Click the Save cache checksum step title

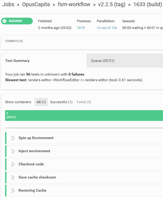(37, 177)
